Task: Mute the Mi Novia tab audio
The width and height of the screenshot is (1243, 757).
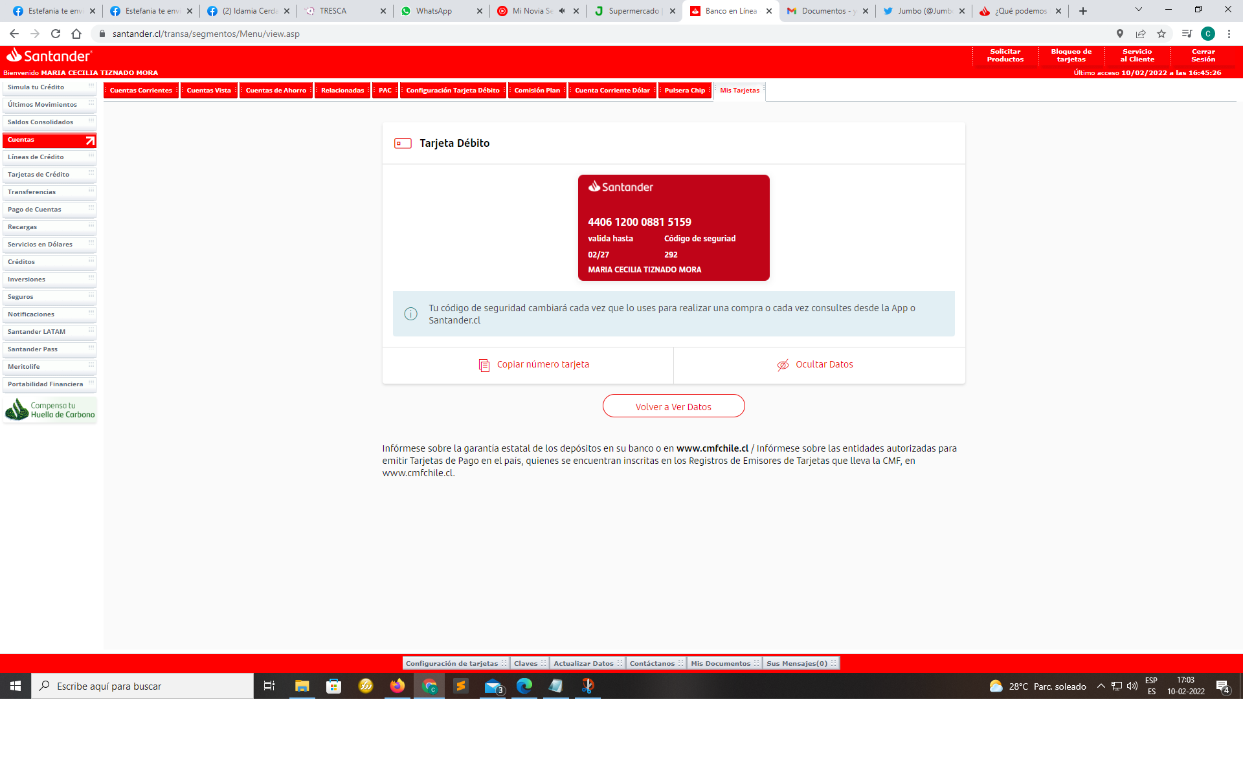Action: point(562,11)
